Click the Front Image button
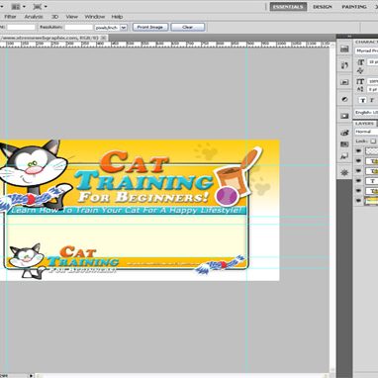The height and width of the screenshot is (378, 378). point(150,27)
